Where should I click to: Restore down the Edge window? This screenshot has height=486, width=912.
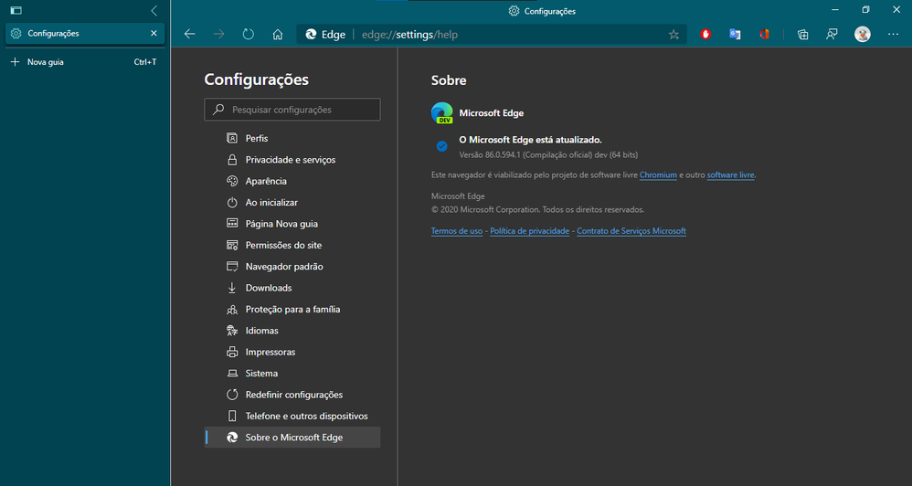(865, 10)
